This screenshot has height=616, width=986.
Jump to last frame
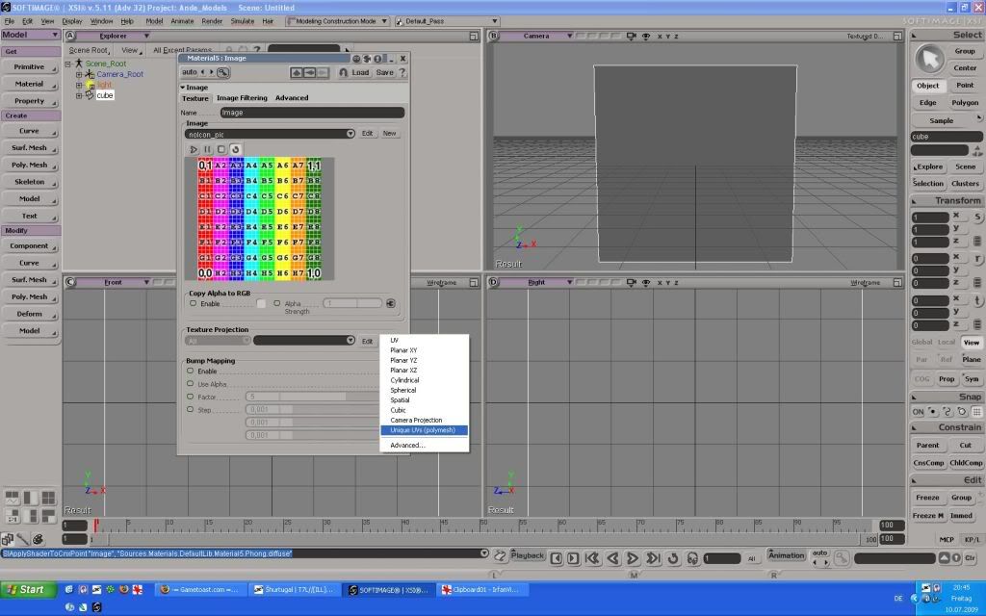(x=653, y=558)
